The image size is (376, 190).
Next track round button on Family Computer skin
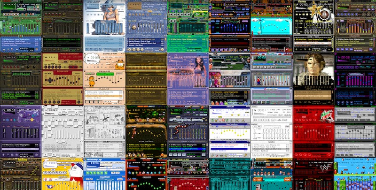click(x=60, y=67)
